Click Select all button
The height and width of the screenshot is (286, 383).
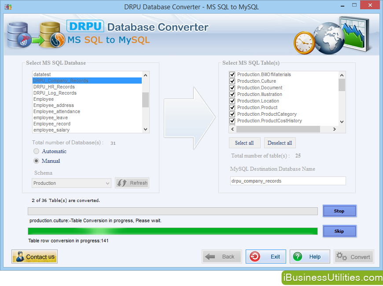tap(244, 143)
